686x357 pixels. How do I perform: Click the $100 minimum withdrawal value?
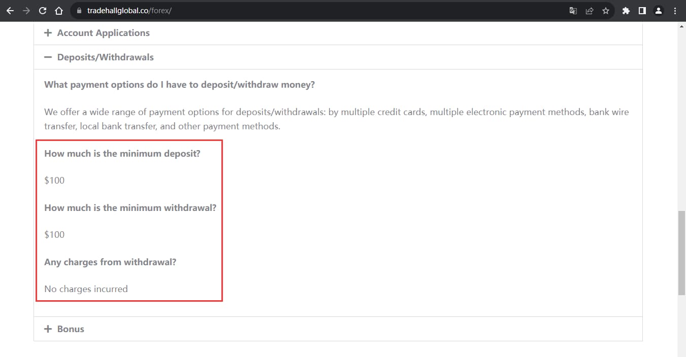click(x=54, y=235)
